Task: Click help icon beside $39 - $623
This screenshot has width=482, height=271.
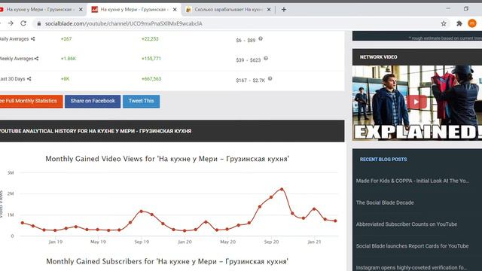Action: pyautogui.click(x=266, y=59)
